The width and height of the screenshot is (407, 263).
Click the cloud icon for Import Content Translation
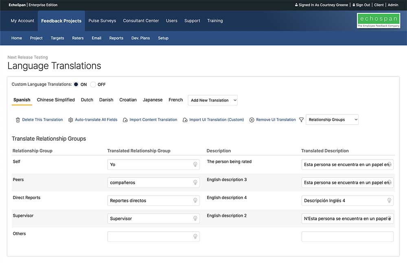[125, 120]
